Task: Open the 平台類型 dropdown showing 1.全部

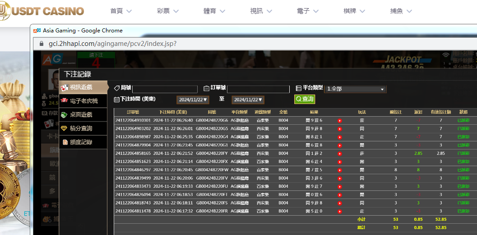Action: click(356, 89)
